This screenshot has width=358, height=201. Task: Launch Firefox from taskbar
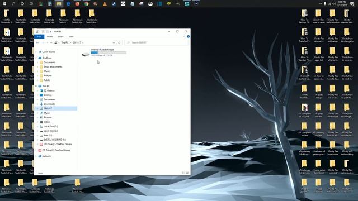(x=77, y=4)
